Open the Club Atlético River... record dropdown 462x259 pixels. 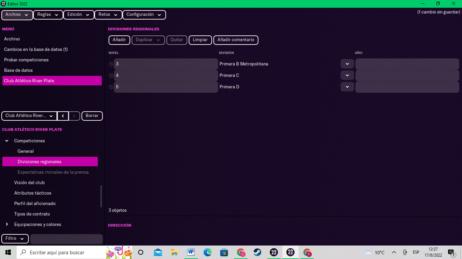tap(29, 116)
